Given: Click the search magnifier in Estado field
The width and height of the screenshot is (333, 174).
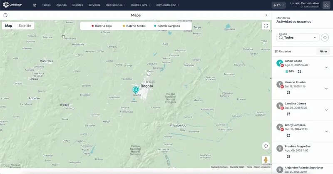Looking at the screenshot, I should pyautogui.click(x=281, y=37).
